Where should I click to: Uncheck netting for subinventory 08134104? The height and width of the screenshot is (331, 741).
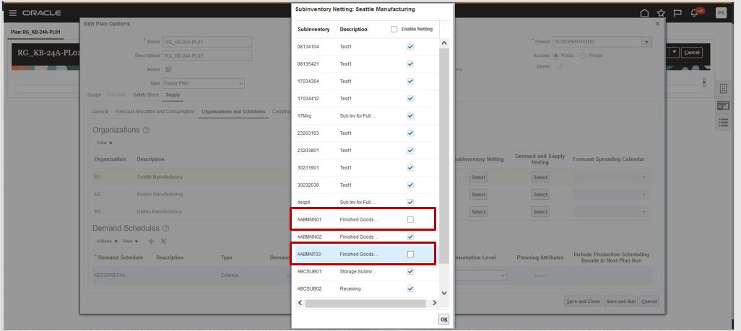[410, 47]
